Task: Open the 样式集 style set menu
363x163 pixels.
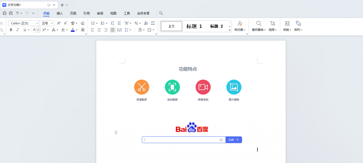Action: click(240, 26)
